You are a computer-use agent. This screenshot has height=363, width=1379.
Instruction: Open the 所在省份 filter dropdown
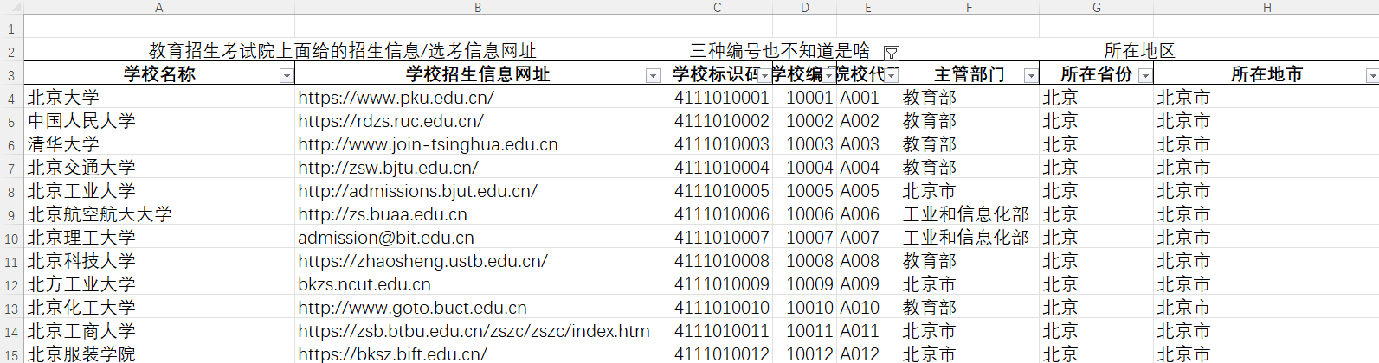point(1145,76)
